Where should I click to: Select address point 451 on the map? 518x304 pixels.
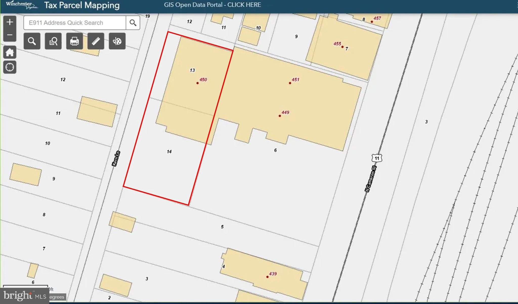click(290, 83)
